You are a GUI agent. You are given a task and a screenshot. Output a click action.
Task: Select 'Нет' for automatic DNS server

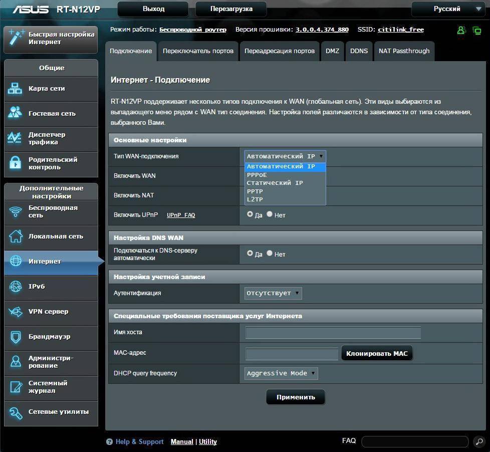click(270, 254)
